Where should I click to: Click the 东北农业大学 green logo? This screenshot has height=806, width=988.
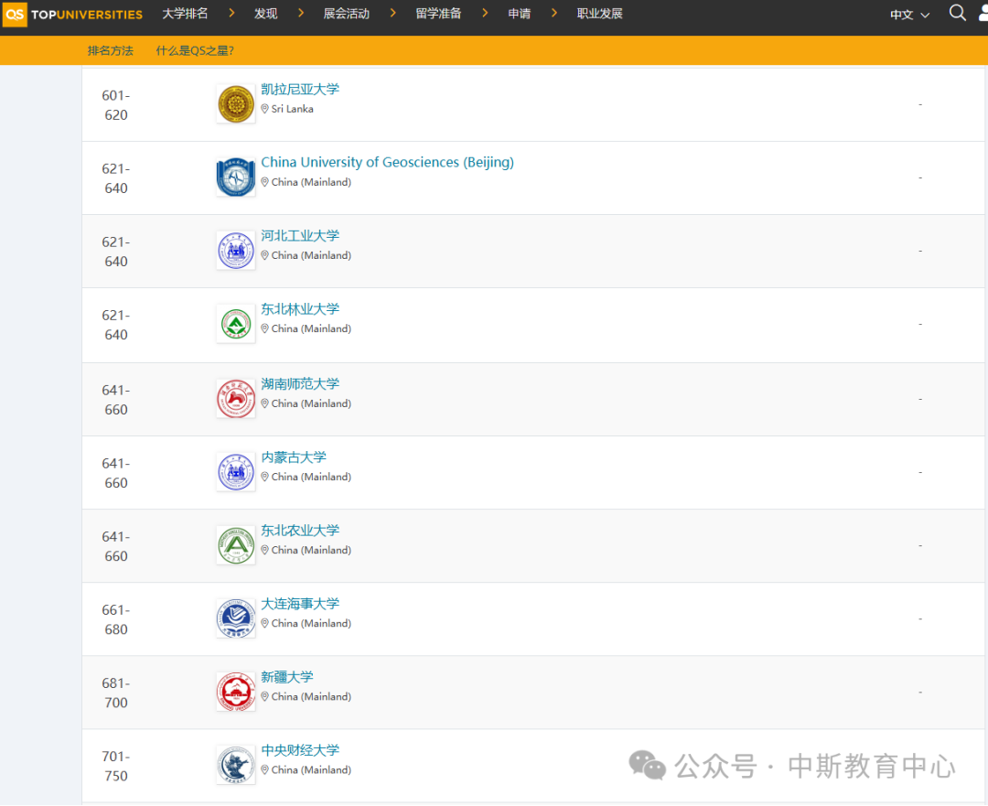(236, 545)
